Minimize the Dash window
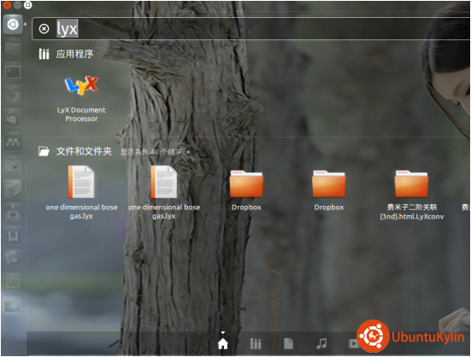The width and height of the screenshot is (471, 357). pos(18,5)
